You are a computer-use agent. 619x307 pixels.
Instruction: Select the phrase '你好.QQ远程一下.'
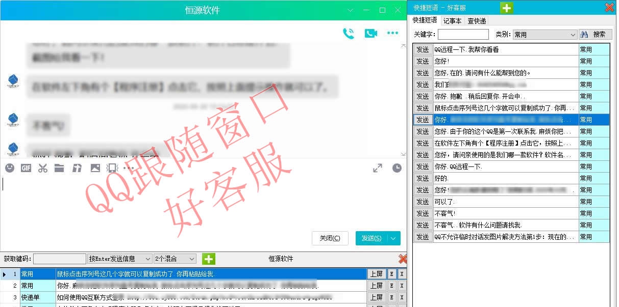(506, 166)
